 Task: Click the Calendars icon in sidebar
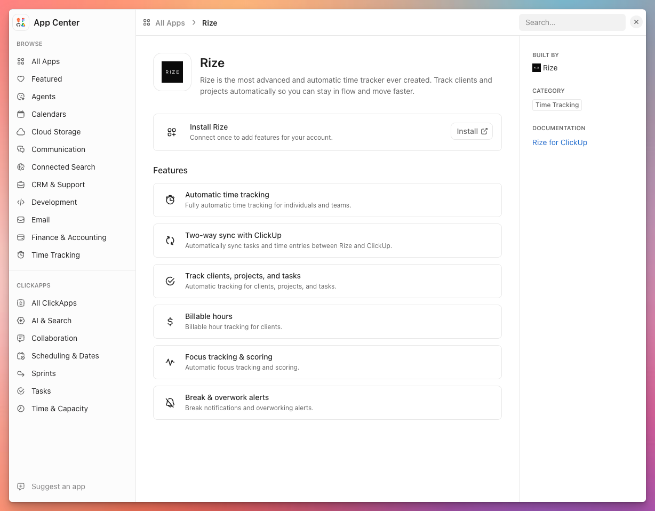point(21,114)
